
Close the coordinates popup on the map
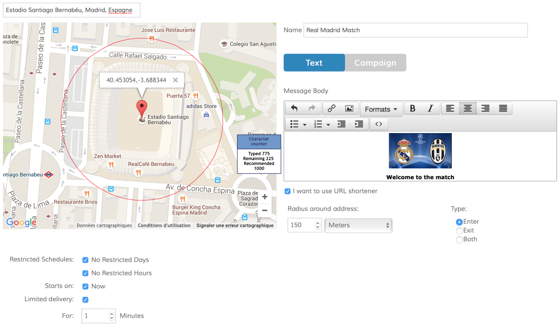(x=175, y=80)
